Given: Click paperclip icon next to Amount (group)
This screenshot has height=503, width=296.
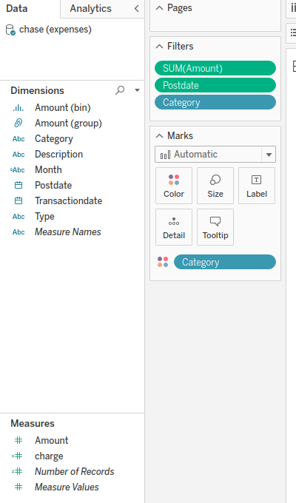Looking at the screenshot, I should click(18, 124).
